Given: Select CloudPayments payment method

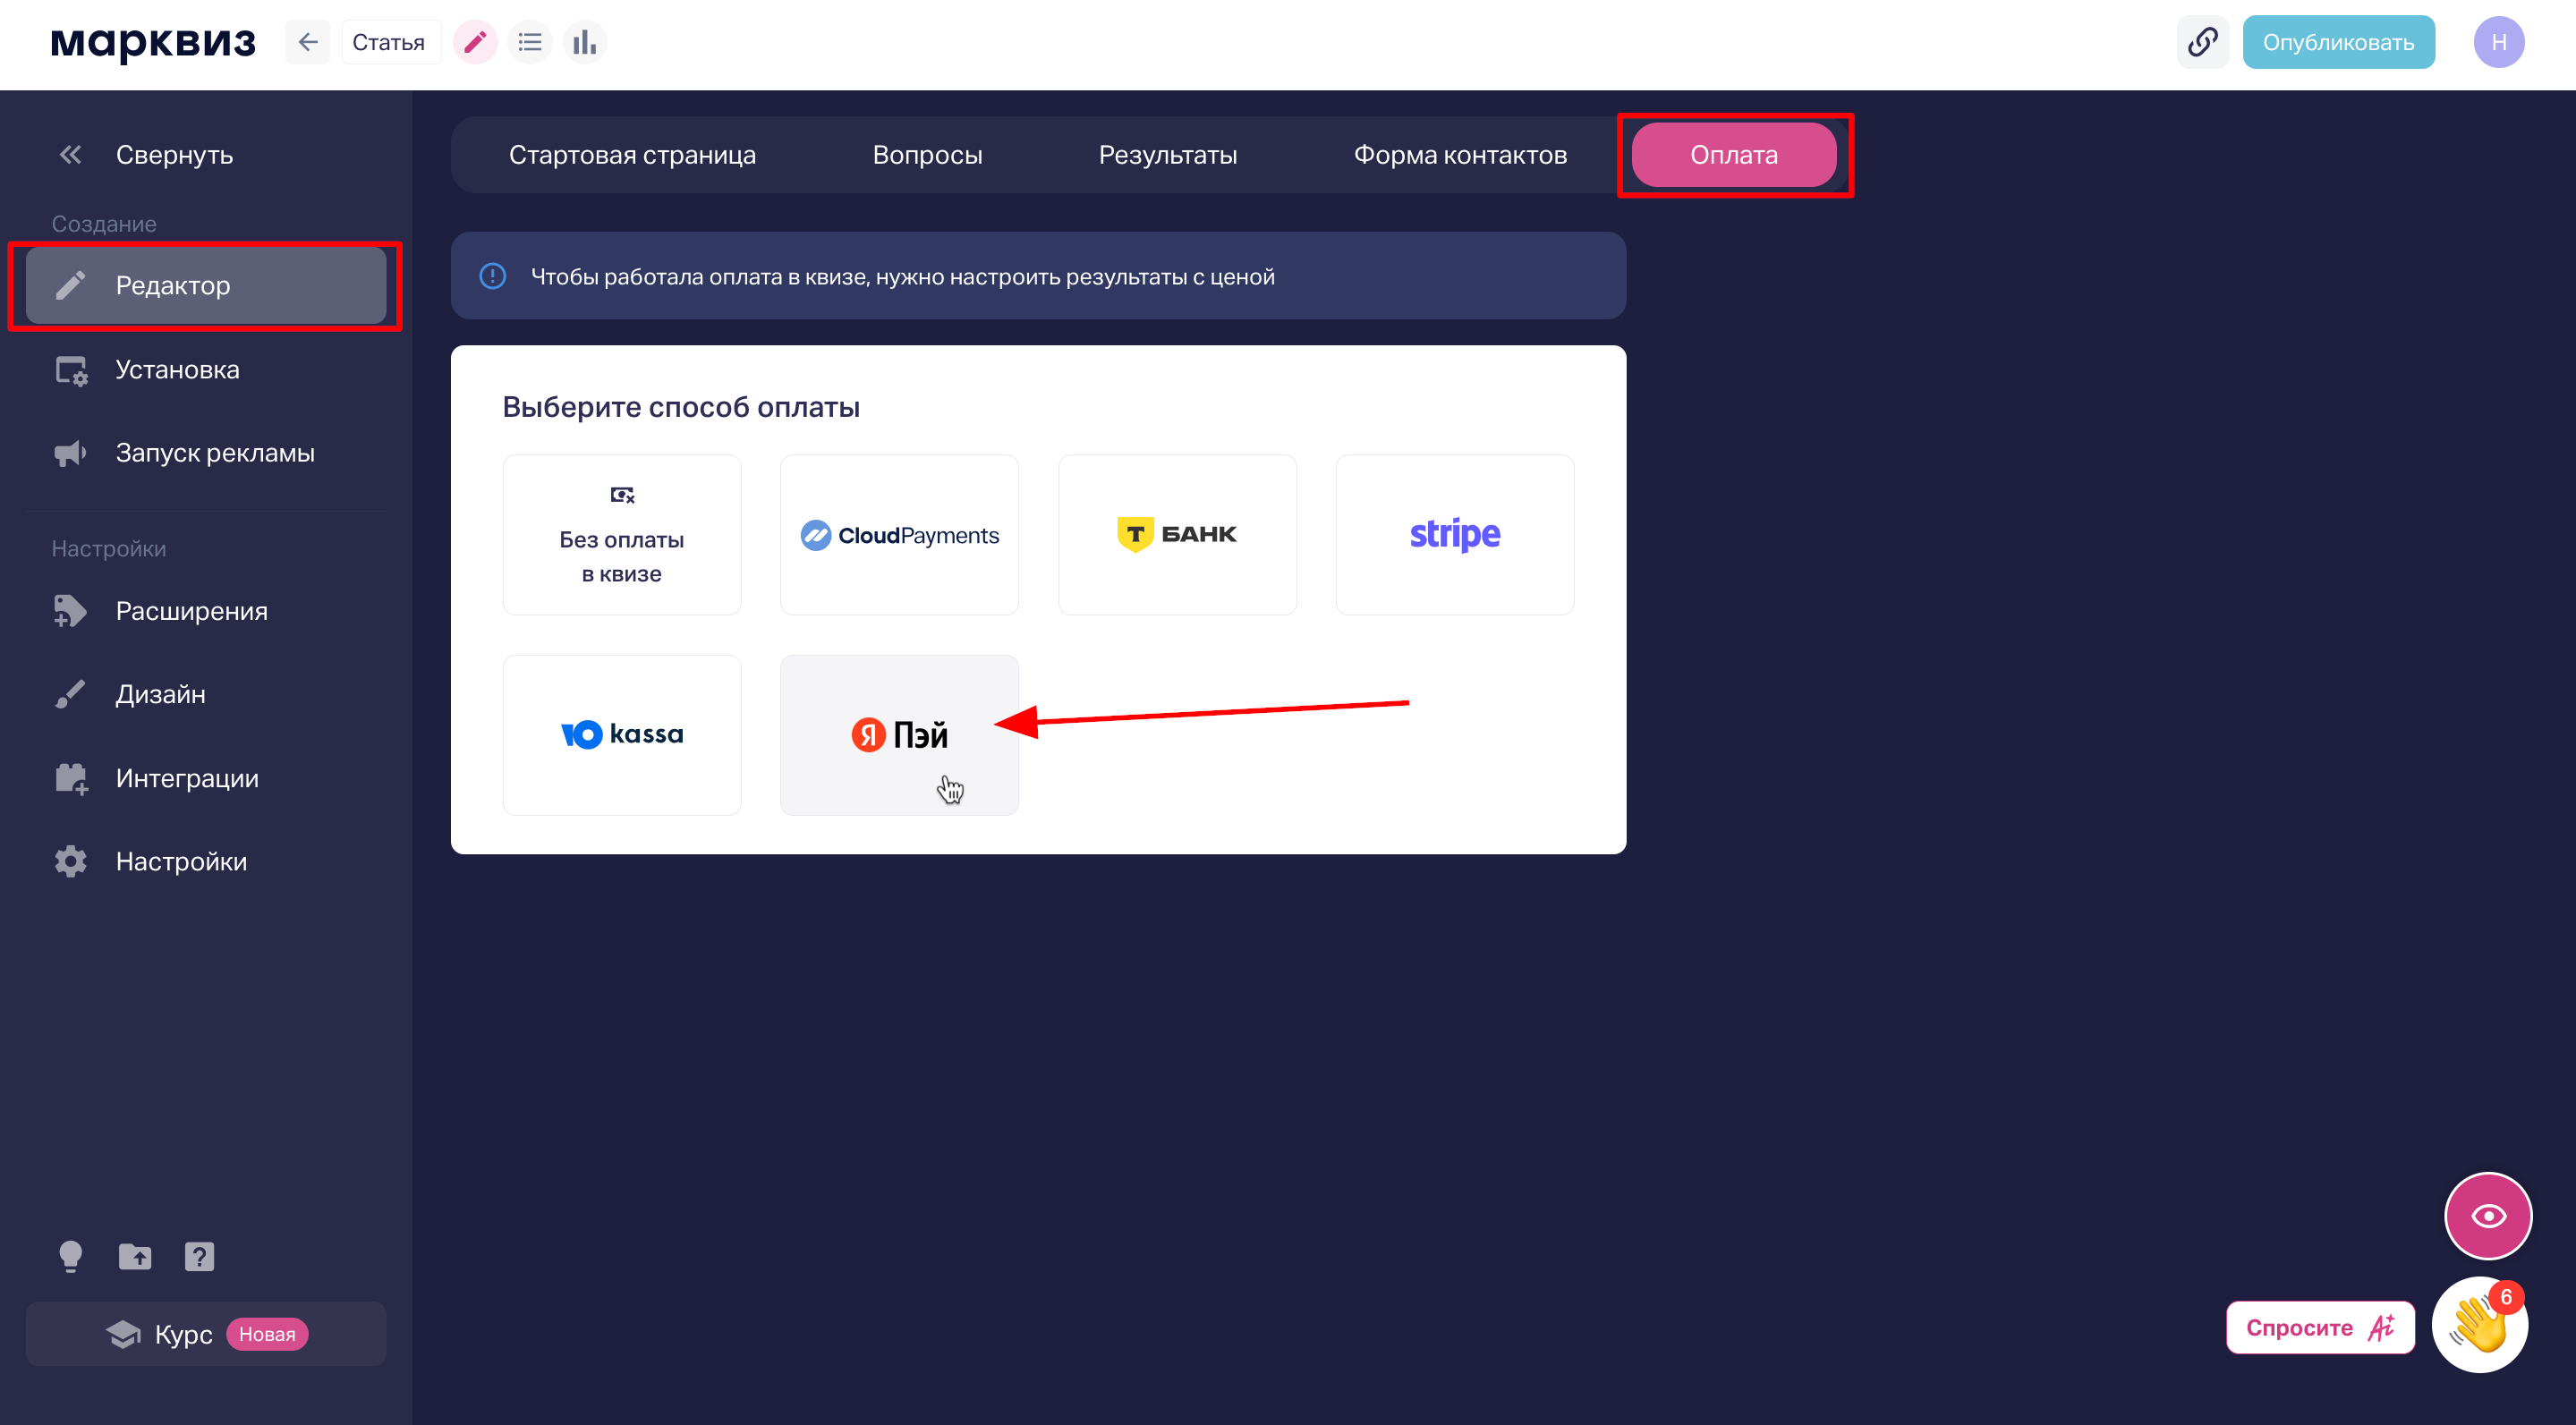Looking at the screenshot, I should pos(899,535).
